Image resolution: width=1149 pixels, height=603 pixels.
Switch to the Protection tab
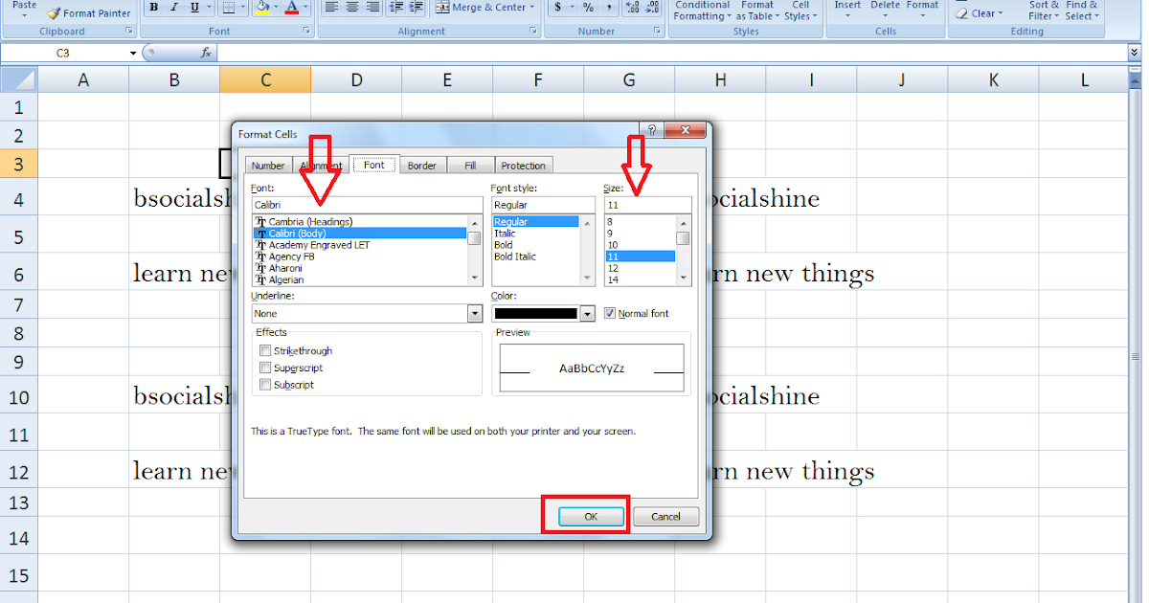[x=524, y=166]
